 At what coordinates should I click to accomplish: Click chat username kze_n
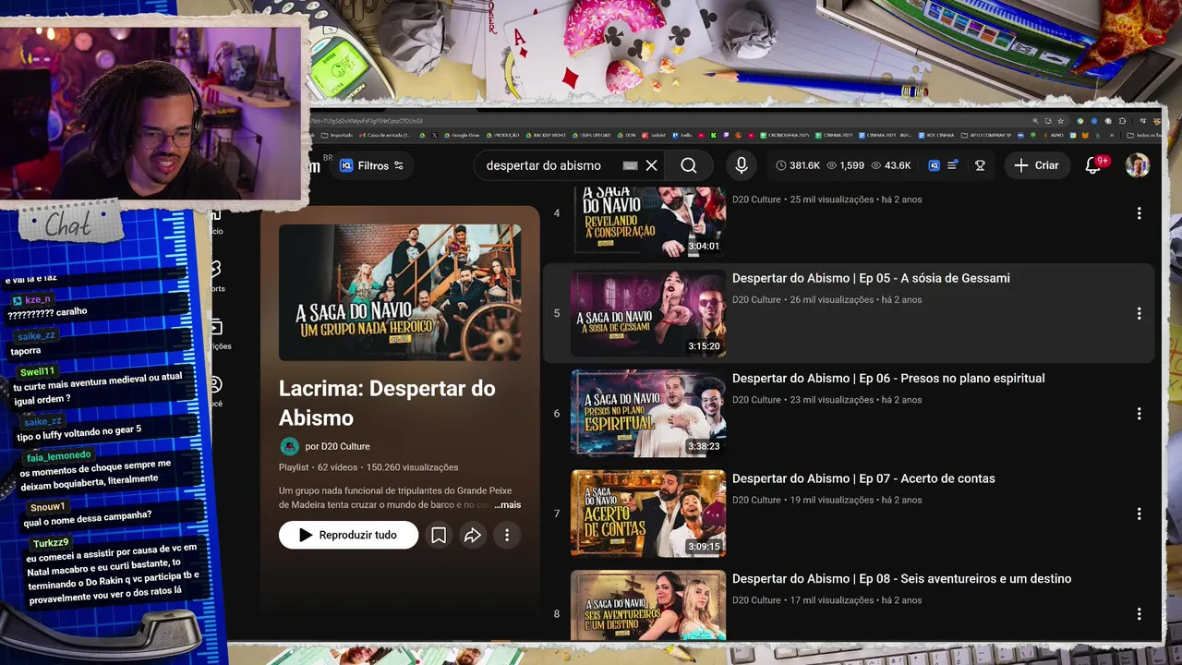tap(38, 300)
